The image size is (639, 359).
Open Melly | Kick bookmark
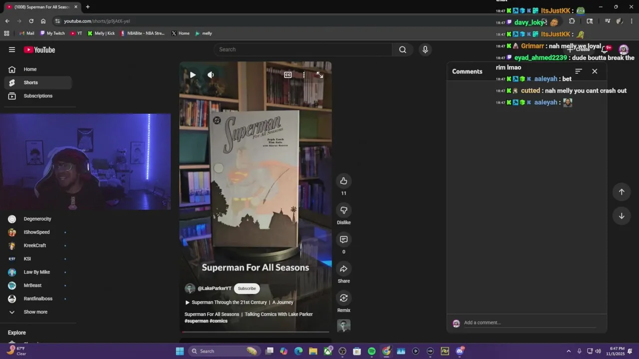(x=101, y=33)
